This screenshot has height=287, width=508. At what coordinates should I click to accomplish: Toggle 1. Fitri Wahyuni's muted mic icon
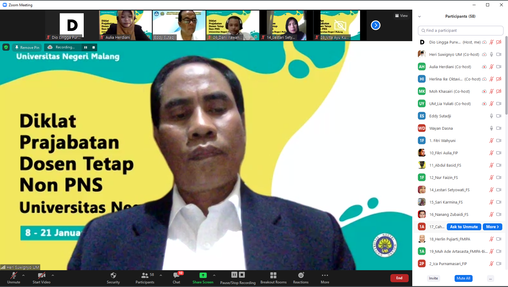pyautogui.click(x=491, y=140)
